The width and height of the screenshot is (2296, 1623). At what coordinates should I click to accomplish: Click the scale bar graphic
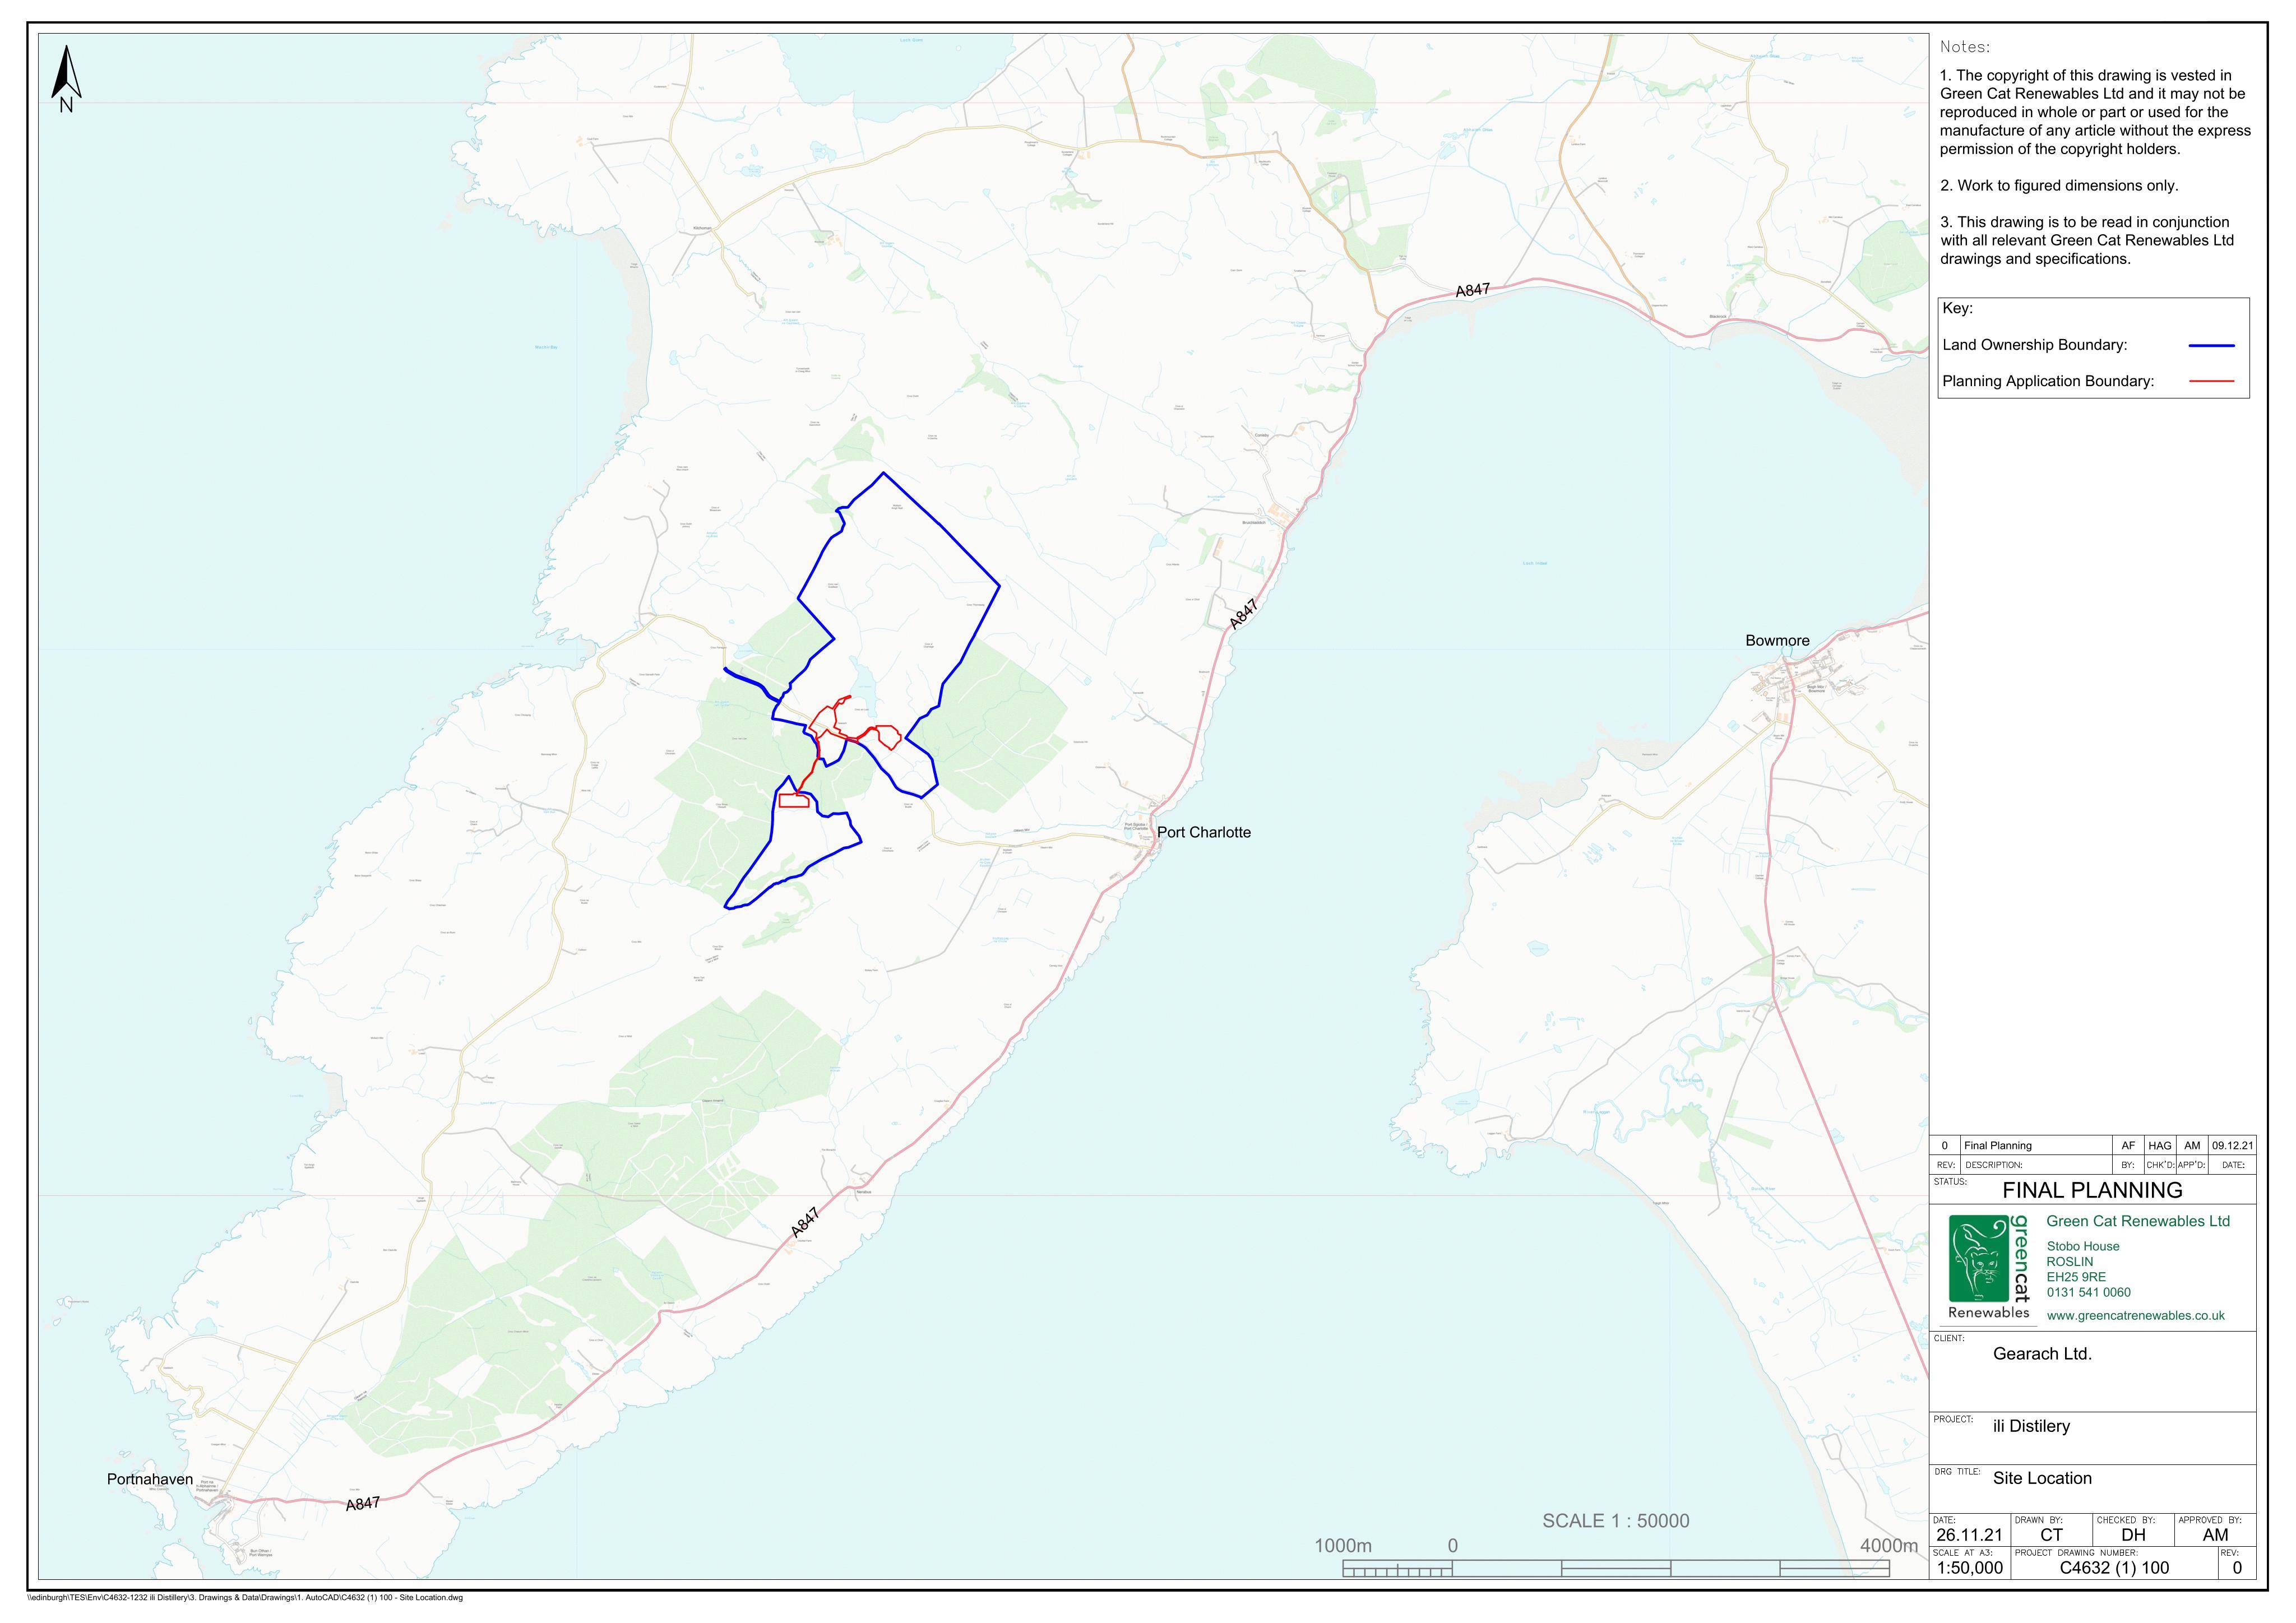(1616, 1571)
